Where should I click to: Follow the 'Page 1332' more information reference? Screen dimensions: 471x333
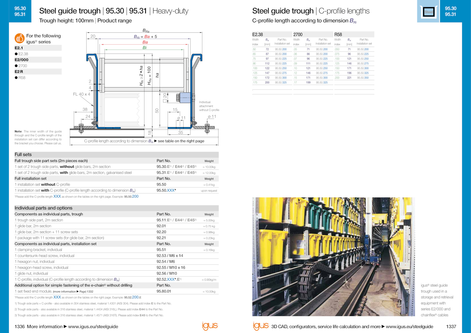(86, 291)
